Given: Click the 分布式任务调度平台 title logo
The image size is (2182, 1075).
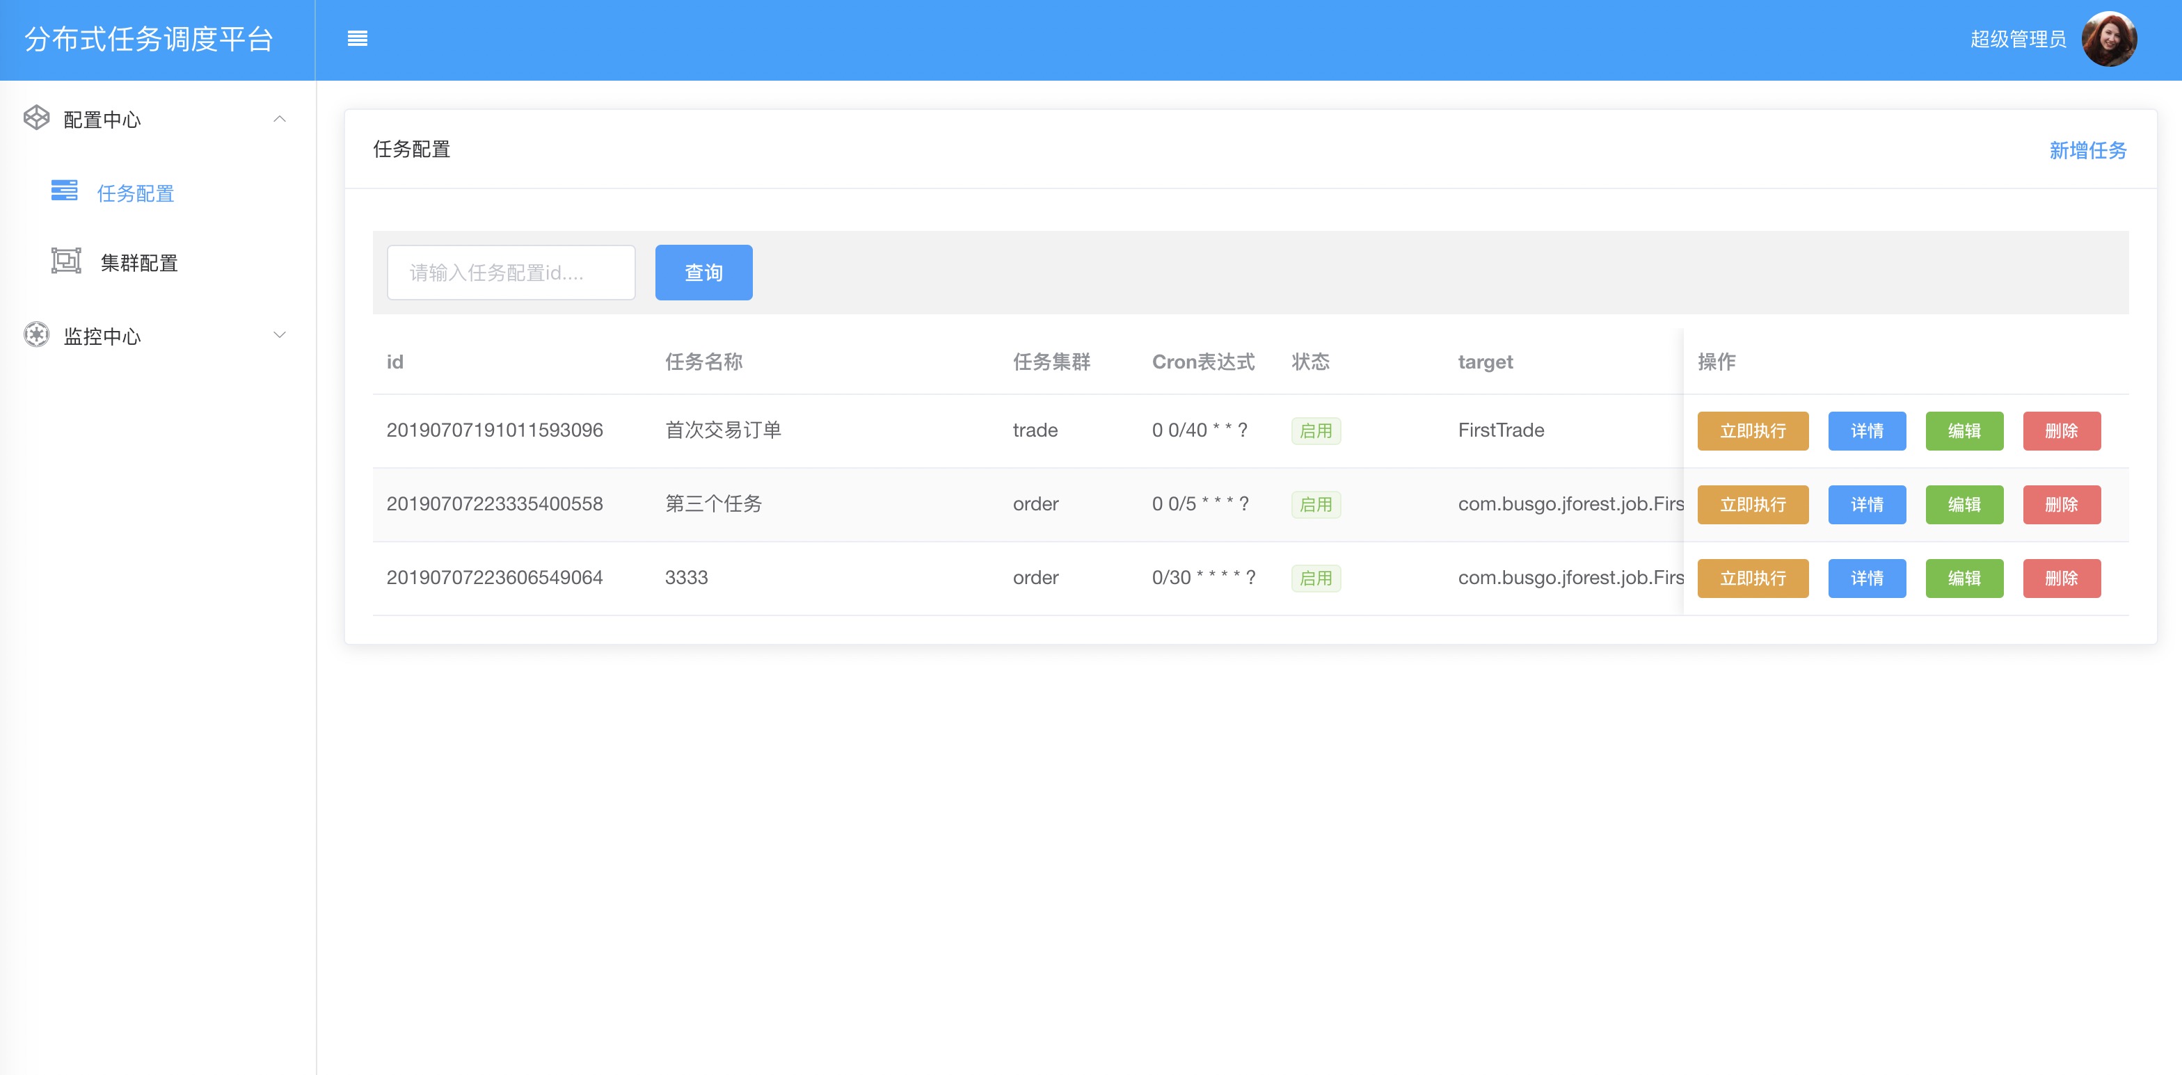Looking at the screenshot, I should pyautogui.click(x=149, y=40).
